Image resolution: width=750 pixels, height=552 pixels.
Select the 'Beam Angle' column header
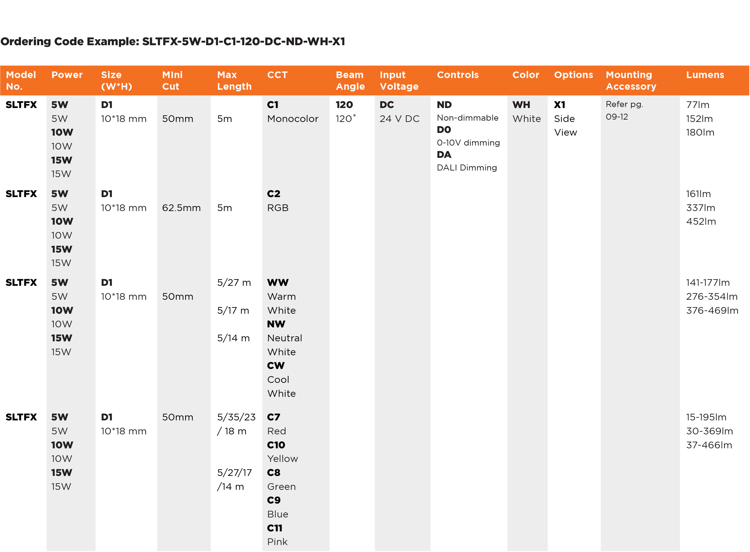click(350, 80)
